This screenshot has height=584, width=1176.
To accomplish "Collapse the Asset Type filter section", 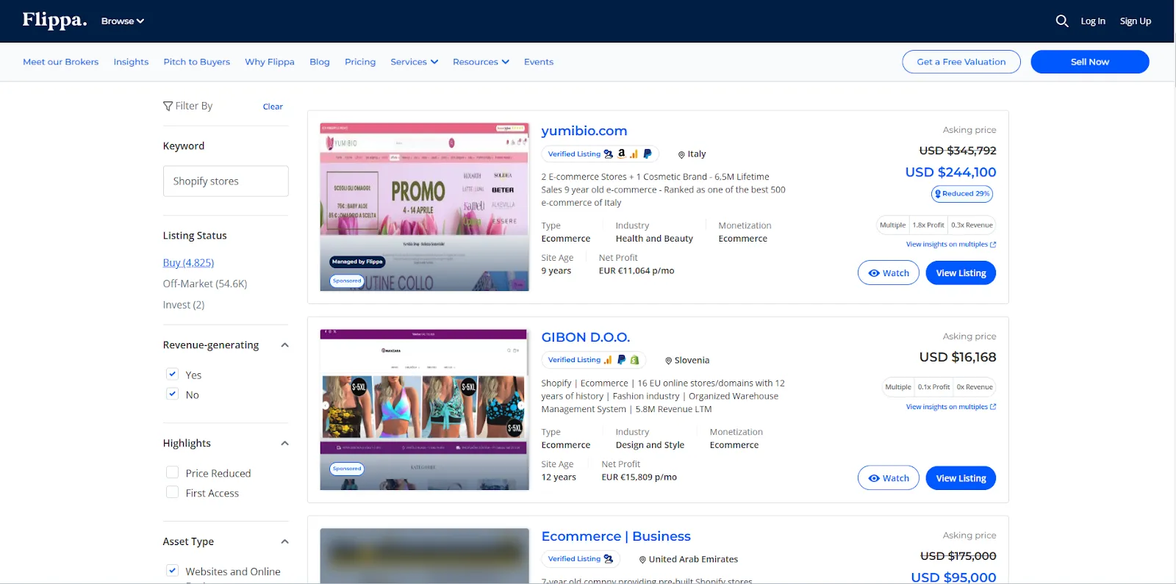I will tap(284, 542).
